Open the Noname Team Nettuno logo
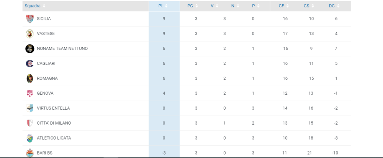The image size is (383, 158). coord(30,49)
